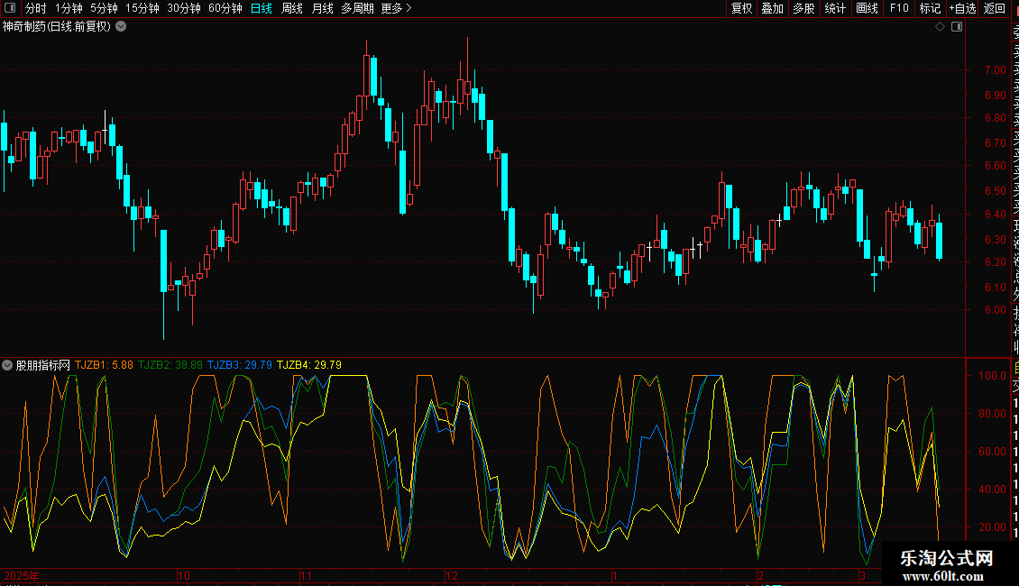Click the diamond icon in chart header
The width and height of the screenshot is (1019, 586).
(940, 27)
